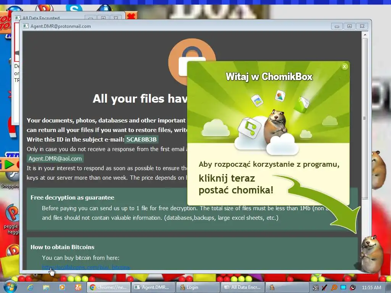391x293 pixels.
Task: Open Windows Media Player from the taskbar
Action: pos(62,287)
